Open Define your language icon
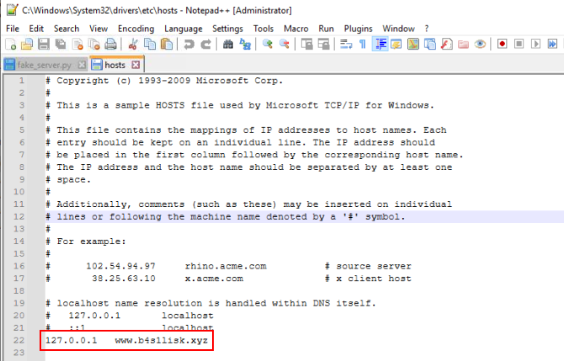This screenshot has width=564, height=361. (x=396, y=45)
